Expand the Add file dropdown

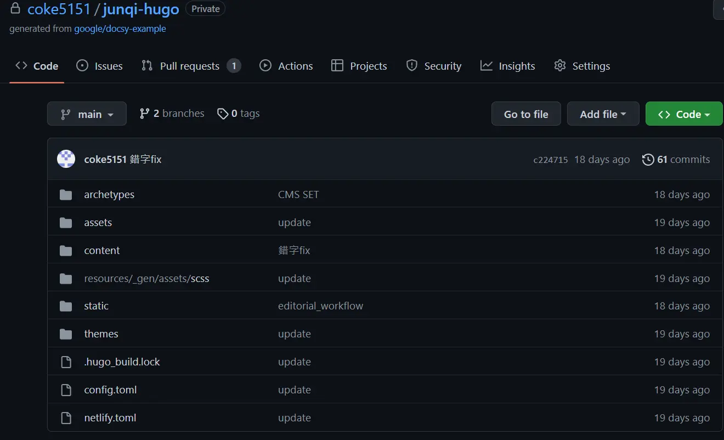pos(603,114)
